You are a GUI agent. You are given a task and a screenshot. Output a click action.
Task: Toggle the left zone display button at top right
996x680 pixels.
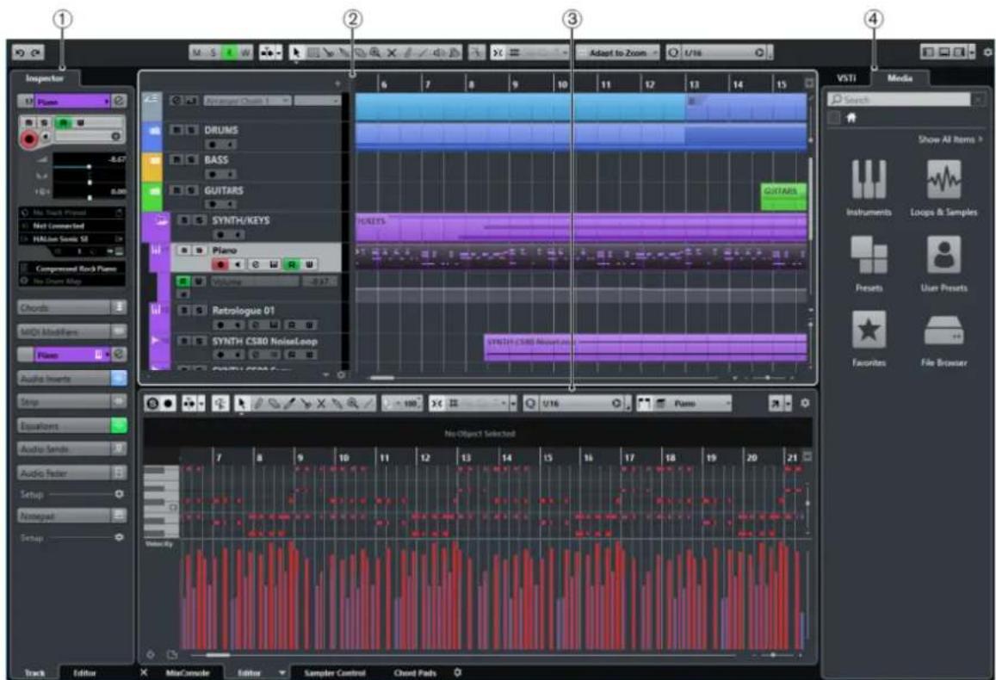928,52
